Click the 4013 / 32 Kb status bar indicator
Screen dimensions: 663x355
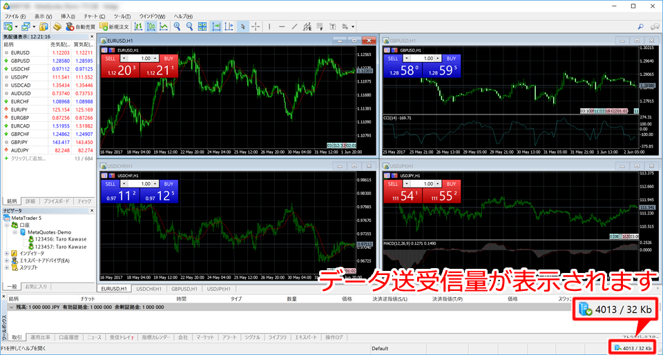pos(633,348)
